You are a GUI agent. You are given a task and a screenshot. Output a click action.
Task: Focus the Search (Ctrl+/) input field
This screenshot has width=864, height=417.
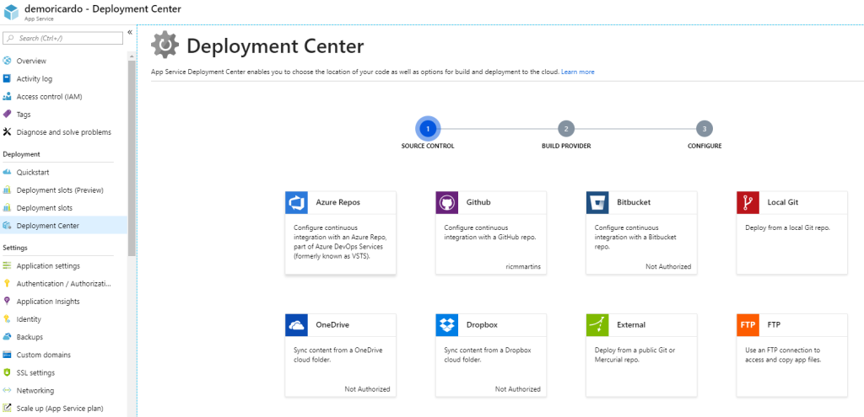tap(62, 38)
